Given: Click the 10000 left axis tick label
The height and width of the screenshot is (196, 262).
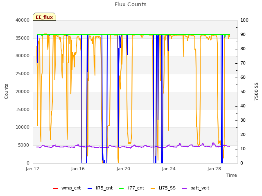Looking at the screenshot, I should pyautogui.click(x=23, y=127).
